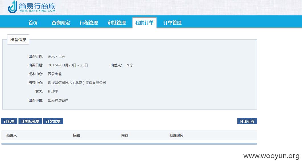Click the 简易行商旅 logo
This screenshot has width=302, height=164.
[x=32, y=7]
